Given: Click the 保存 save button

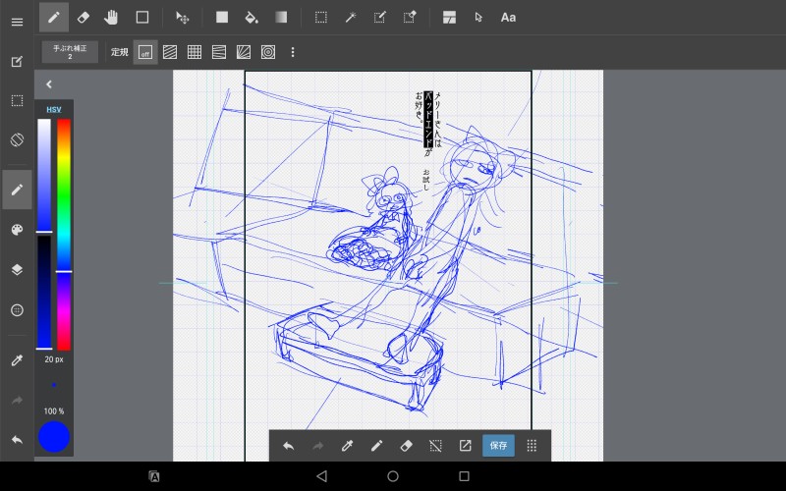Looking at the screenshot, I should [498, 446].
